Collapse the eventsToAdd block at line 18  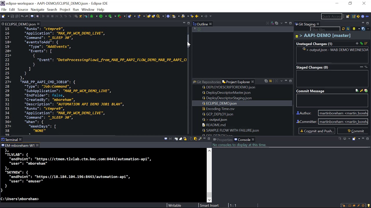tap(10, 42)
